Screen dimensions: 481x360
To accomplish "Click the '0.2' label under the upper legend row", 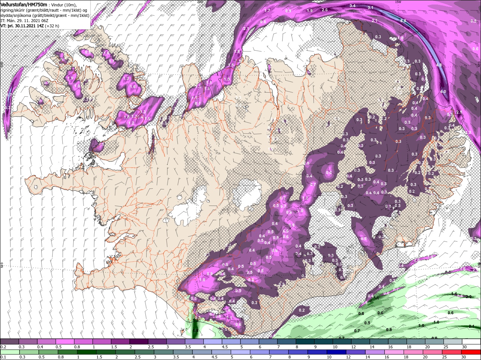I will click(3, 347).
